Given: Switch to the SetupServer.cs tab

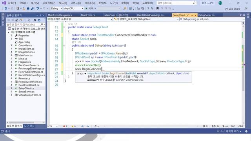Looking at the screenshot, I should point(206,15).
